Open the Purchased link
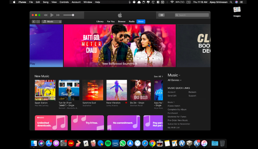Viewport: 258px width, 149px height. pos(173,113)
